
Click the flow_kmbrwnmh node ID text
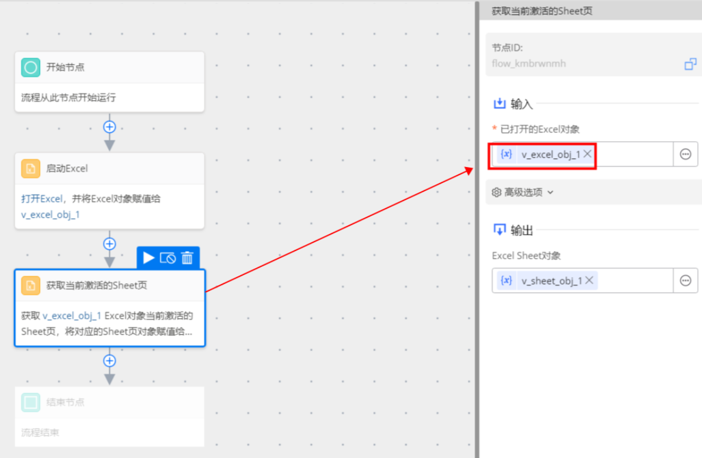529,63
